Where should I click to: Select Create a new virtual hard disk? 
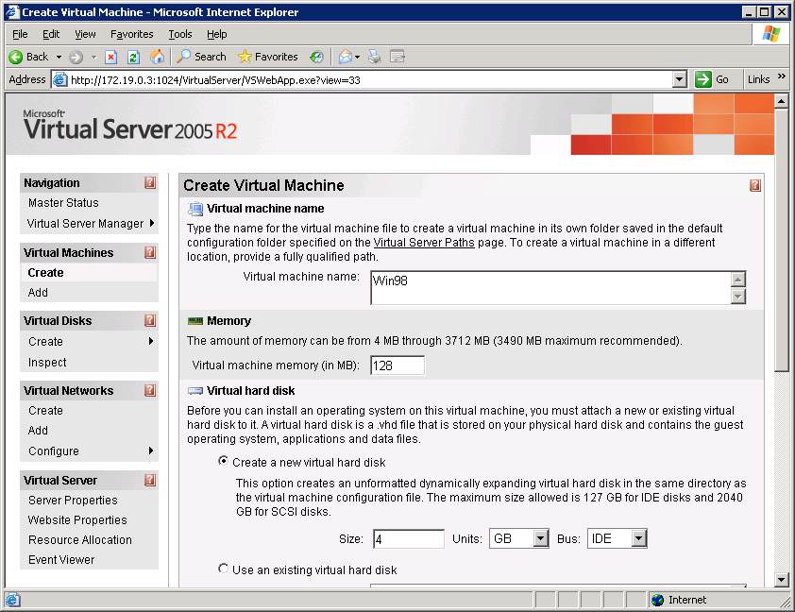[223, 461]
